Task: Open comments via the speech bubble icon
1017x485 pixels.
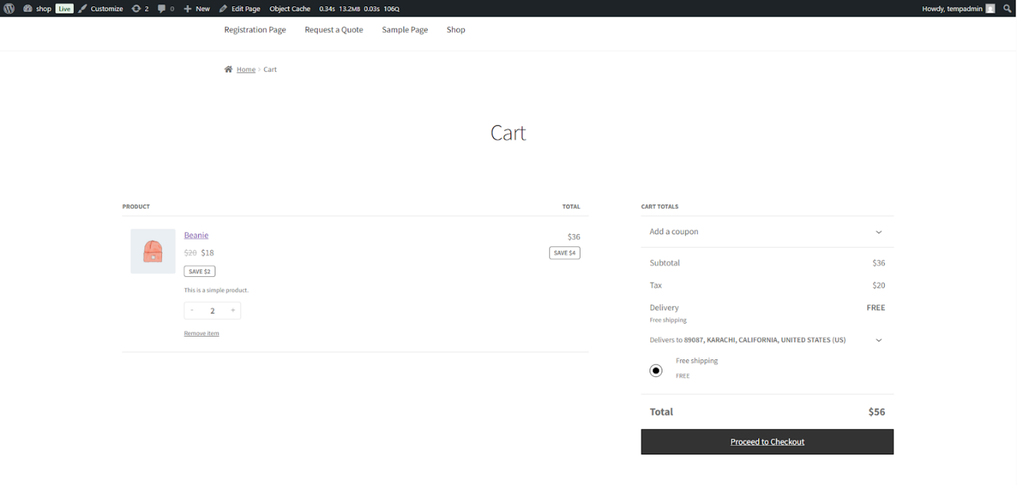Action: click(x=162, y=9)
